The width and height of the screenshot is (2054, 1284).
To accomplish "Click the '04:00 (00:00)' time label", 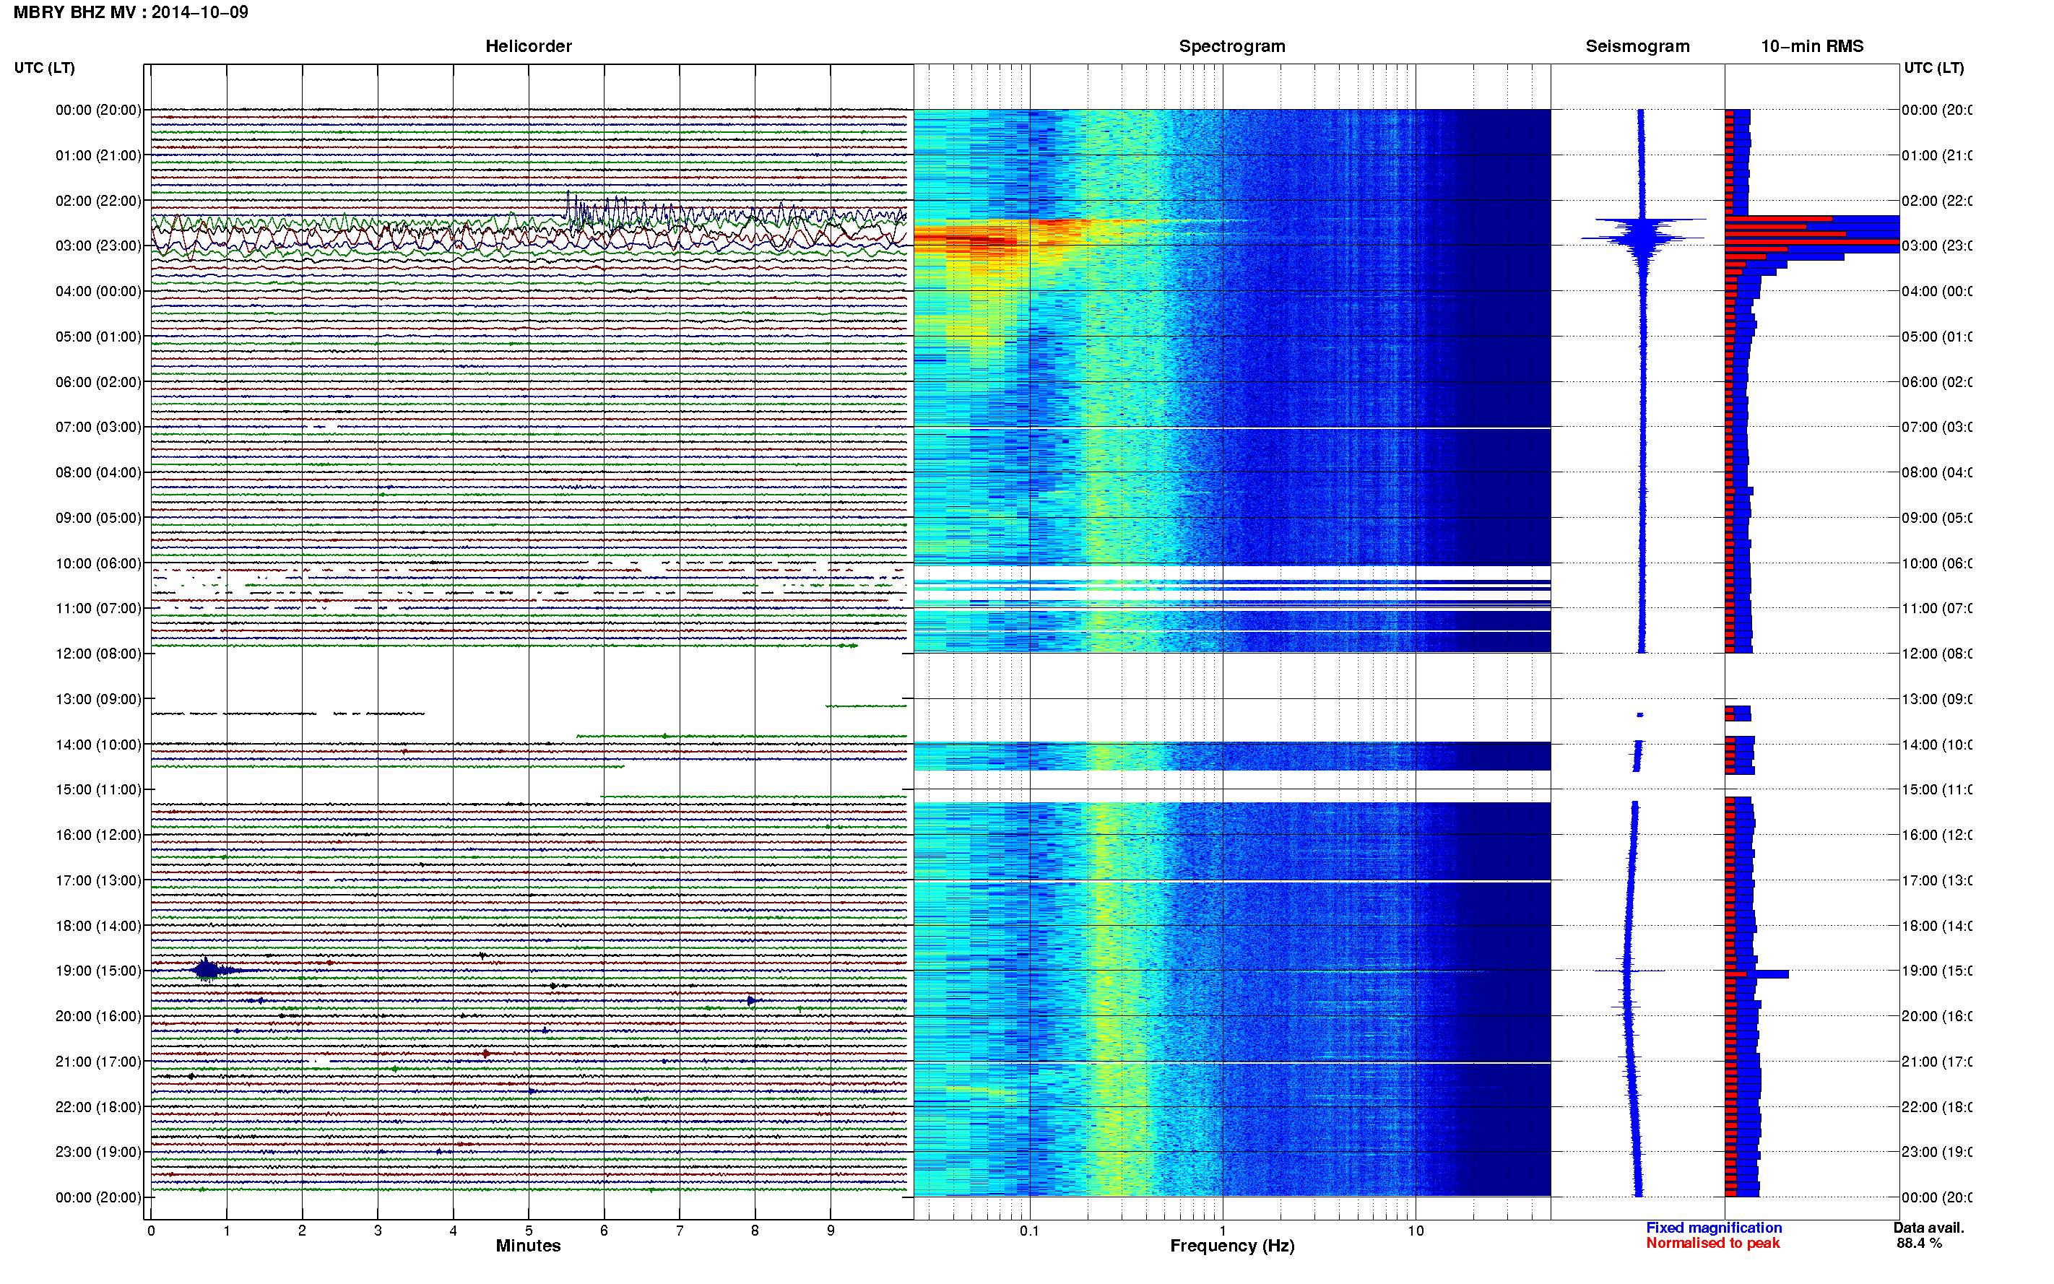I will (x=98, y=291).
